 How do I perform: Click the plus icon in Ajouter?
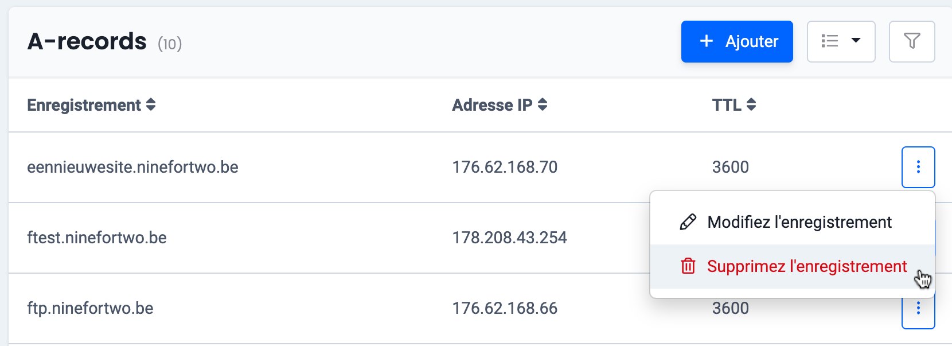click(x=707, y=41)
